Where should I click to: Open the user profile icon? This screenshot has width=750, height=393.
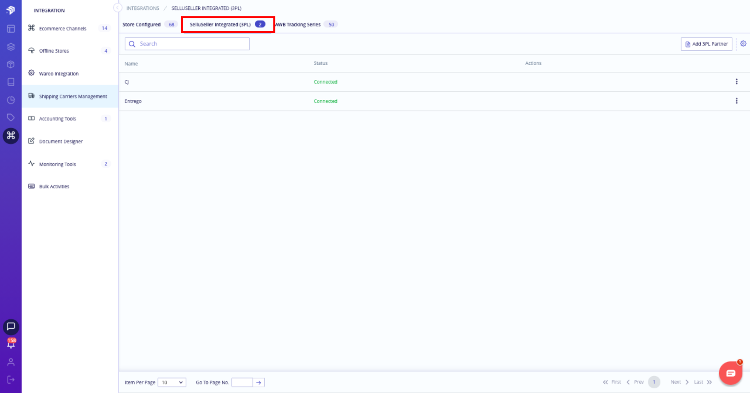(x=11, y=362)
